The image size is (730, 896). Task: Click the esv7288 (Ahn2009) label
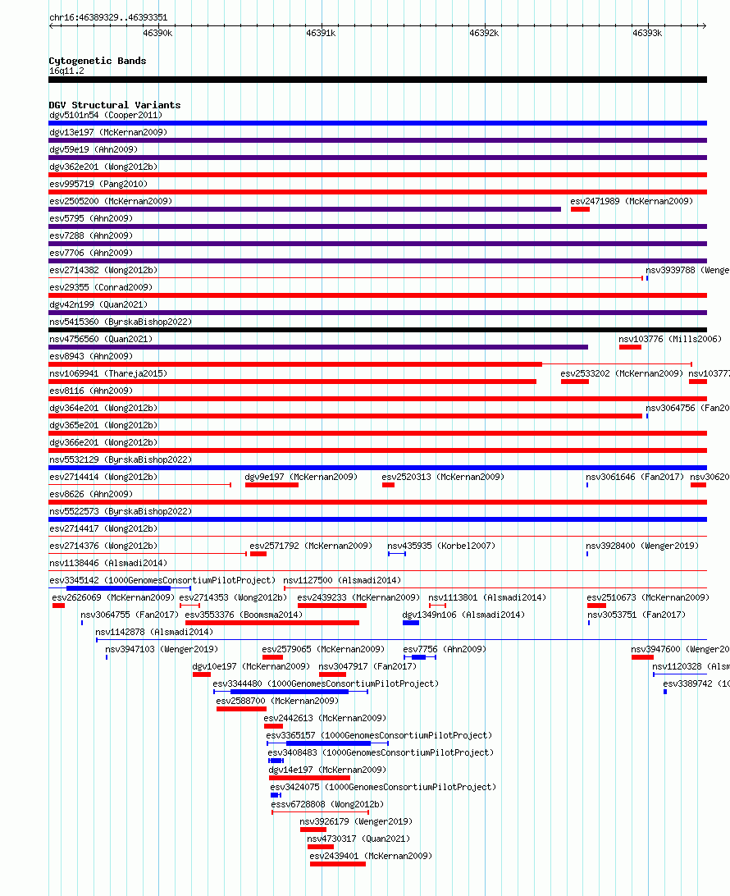coord(91,235)
